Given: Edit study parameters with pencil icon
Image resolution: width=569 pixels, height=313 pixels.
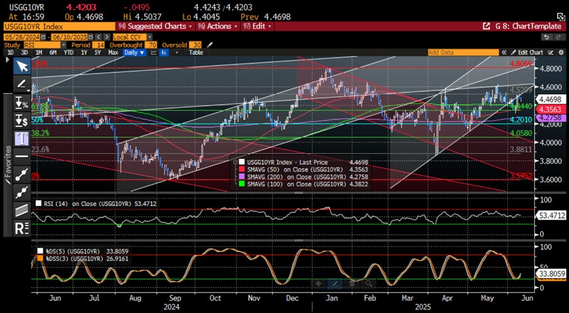Looking at the screenshot, I should 210,45.
